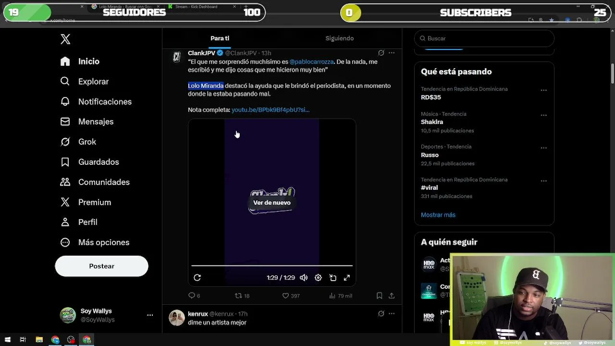
Task: Open the @pablocarrozza mention link
Action: pyautogui.click(x=311, y=62)
